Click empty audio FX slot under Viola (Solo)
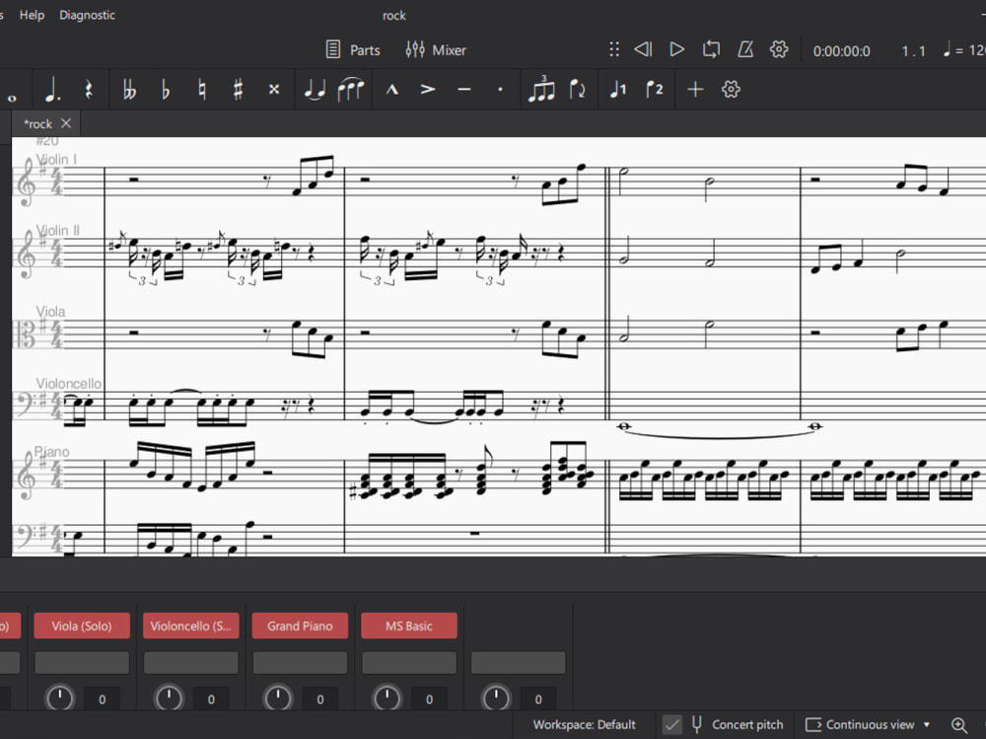 pos(82,663)
